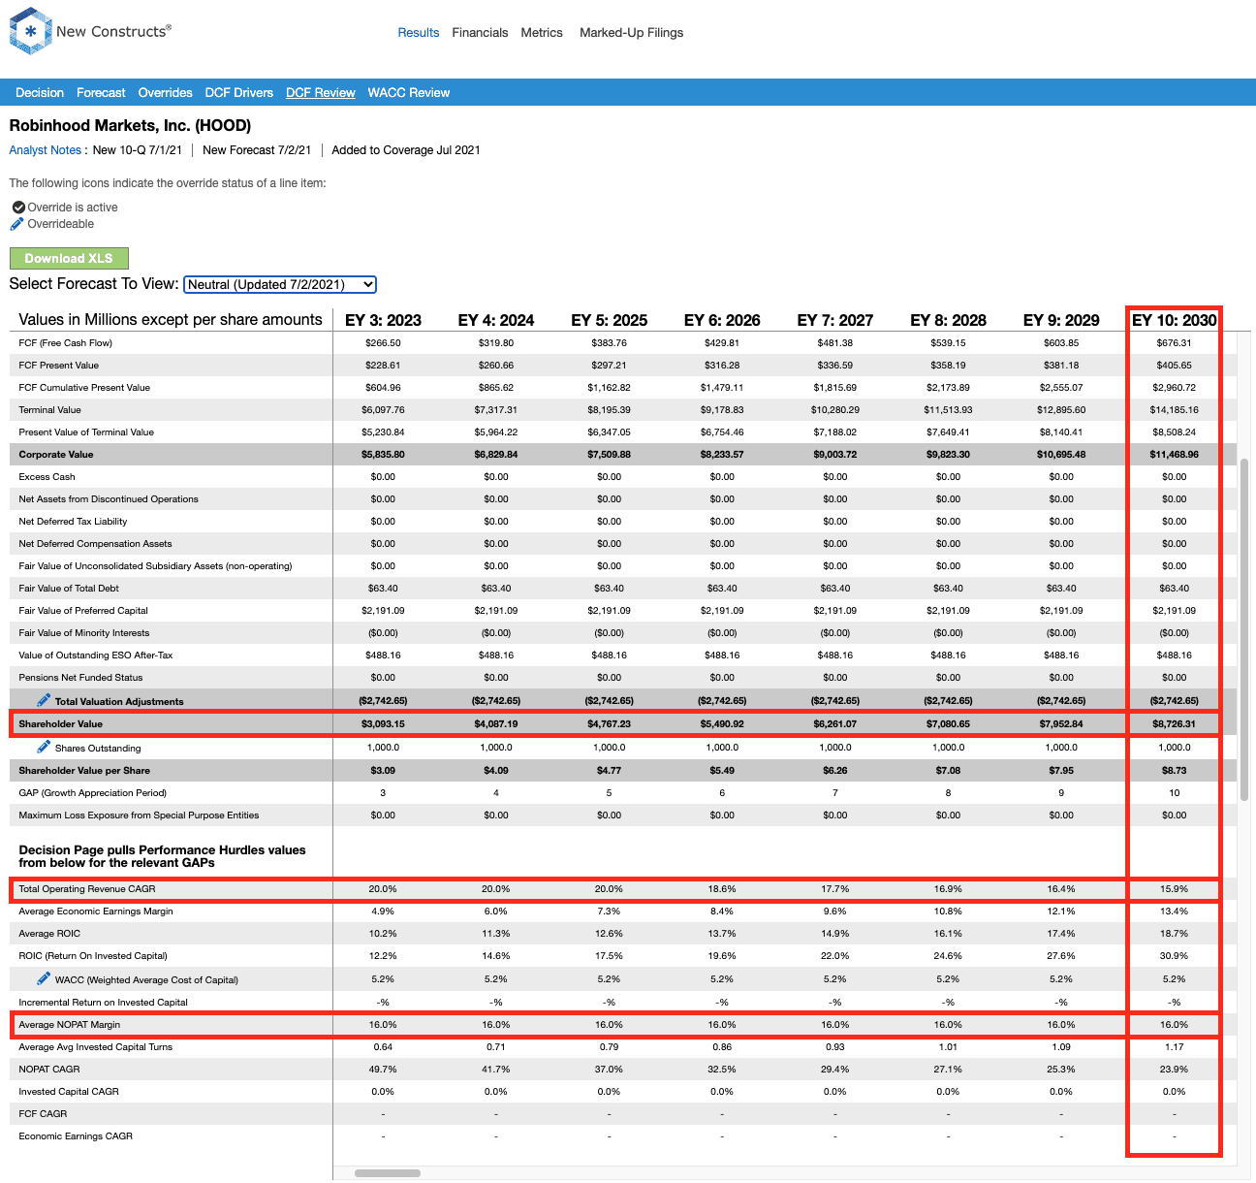
Task: Click the FCF (Free Cash Flow) row label
Action: coord(65,343)
